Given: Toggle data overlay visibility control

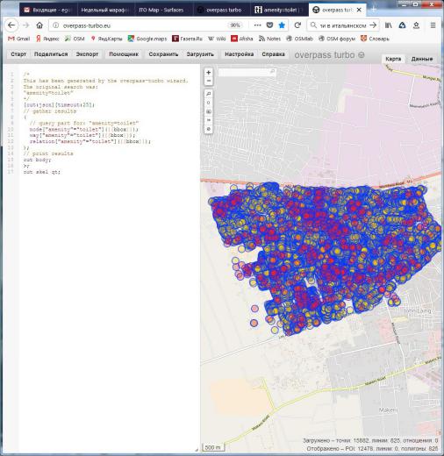Looking at the screenshot, I should tap(208, 129).
